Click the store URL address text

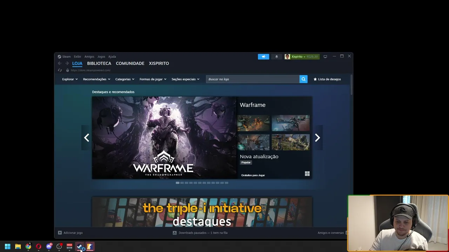[x=91, y=70]
